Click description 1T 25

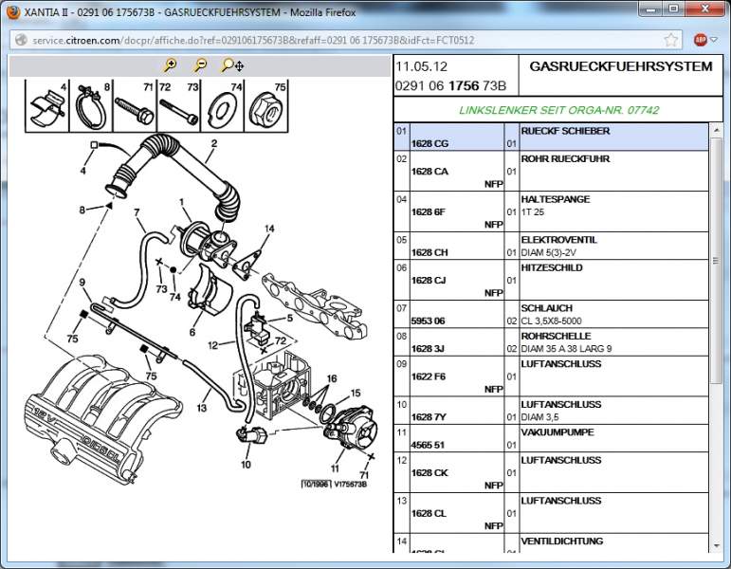(x=533, y=211)
